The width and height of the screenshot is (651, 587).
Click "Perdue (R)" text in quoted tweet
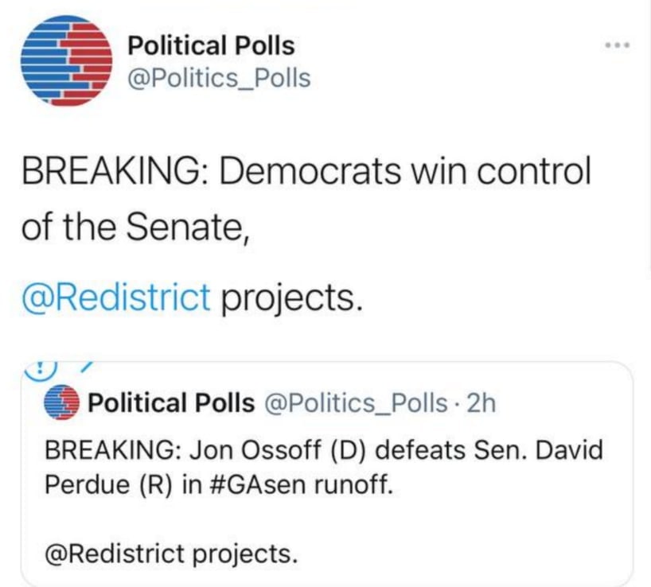[108, 484]
